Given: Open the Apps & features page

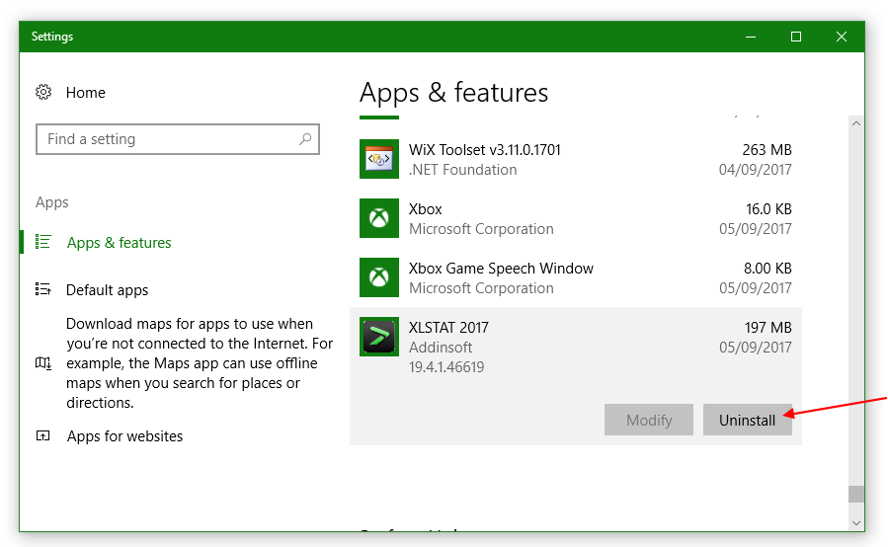Looking at the screenshot, I should (x=119, y=243).
